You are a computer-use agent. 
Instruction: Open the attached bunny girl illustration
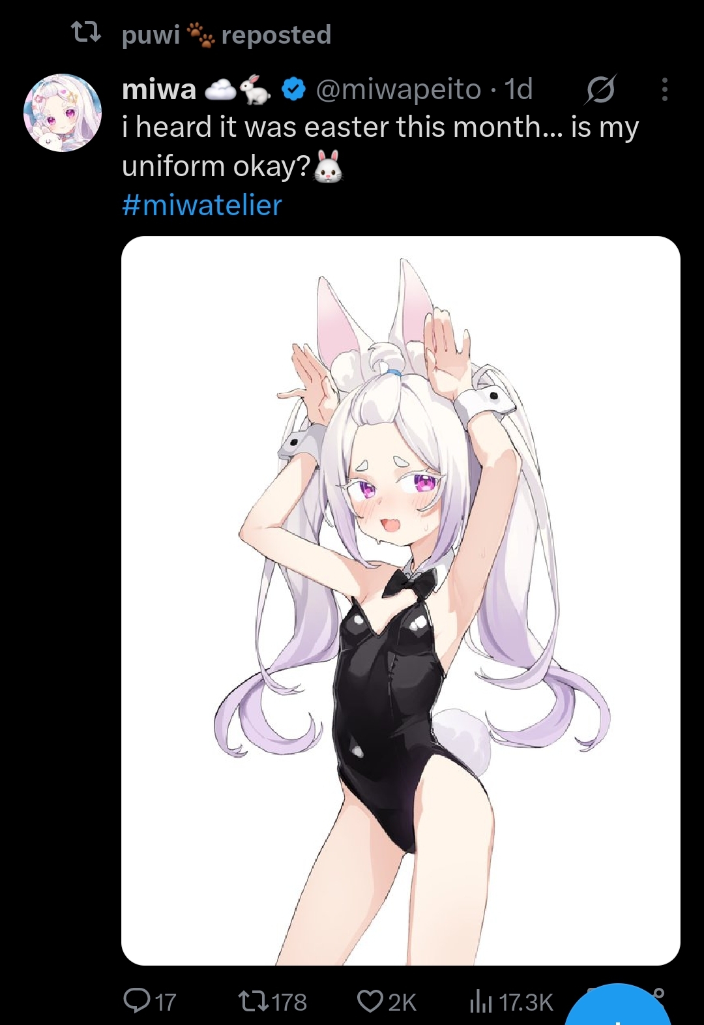tap(401, 601)
